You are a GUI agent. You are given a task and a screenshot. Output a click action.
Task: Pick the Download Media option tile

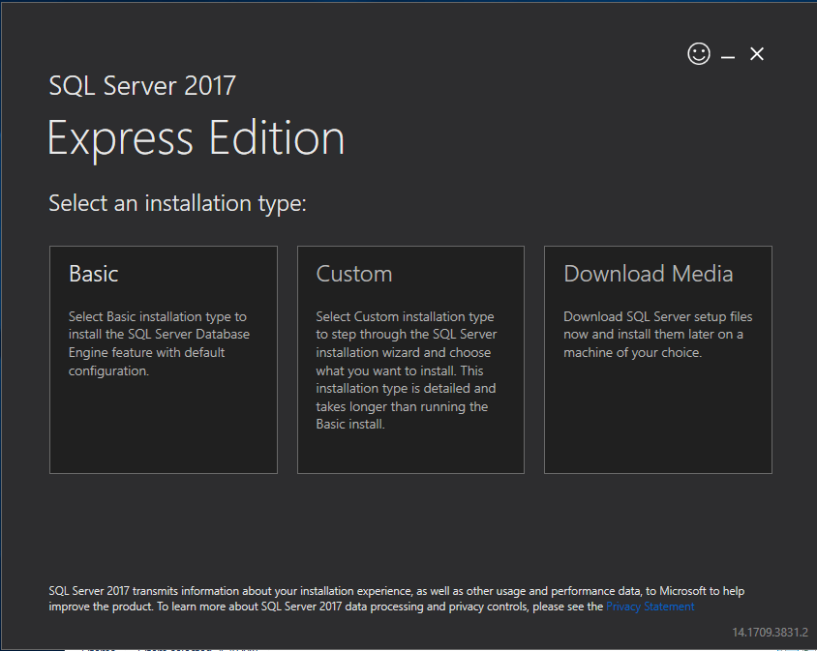point(657,359)
